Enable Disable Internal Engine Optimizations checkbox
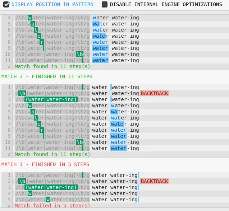 (x=105, y=5)
